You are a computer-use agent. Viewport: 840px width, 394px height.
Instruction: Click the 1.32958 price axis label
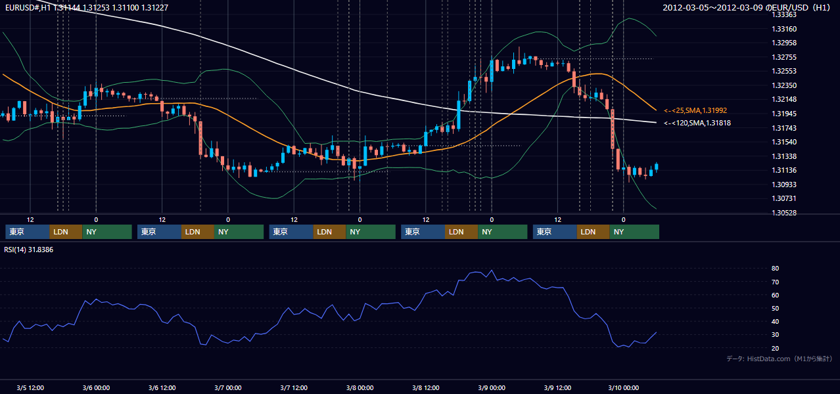[x=784, y=43]
